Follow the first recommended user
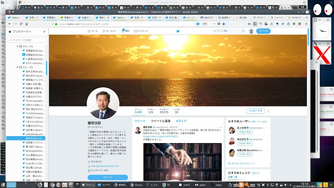334x188 pixels. click(x=245, y=132)
